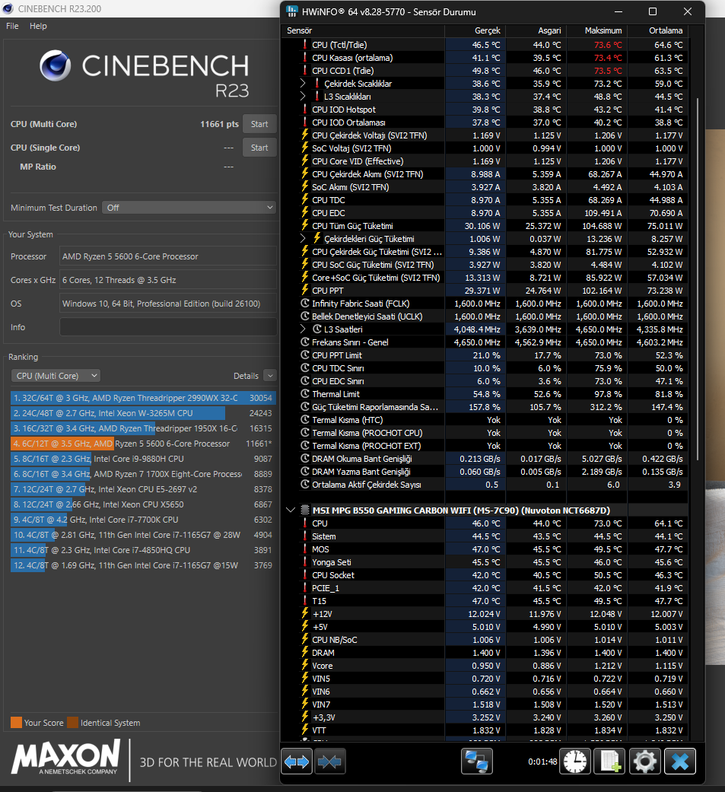
Task: Open HWiNFO sensor settings gear icon
Action: (645, 762)
